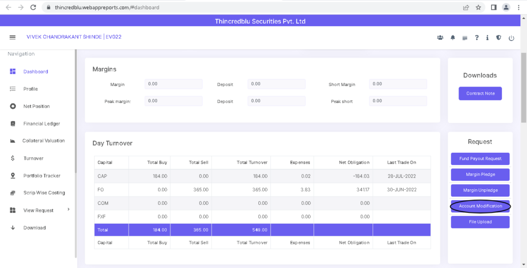The image size is (527, 268).
Task: Open Scrip Wise Costing in navigation
Action: click(44, 193)
